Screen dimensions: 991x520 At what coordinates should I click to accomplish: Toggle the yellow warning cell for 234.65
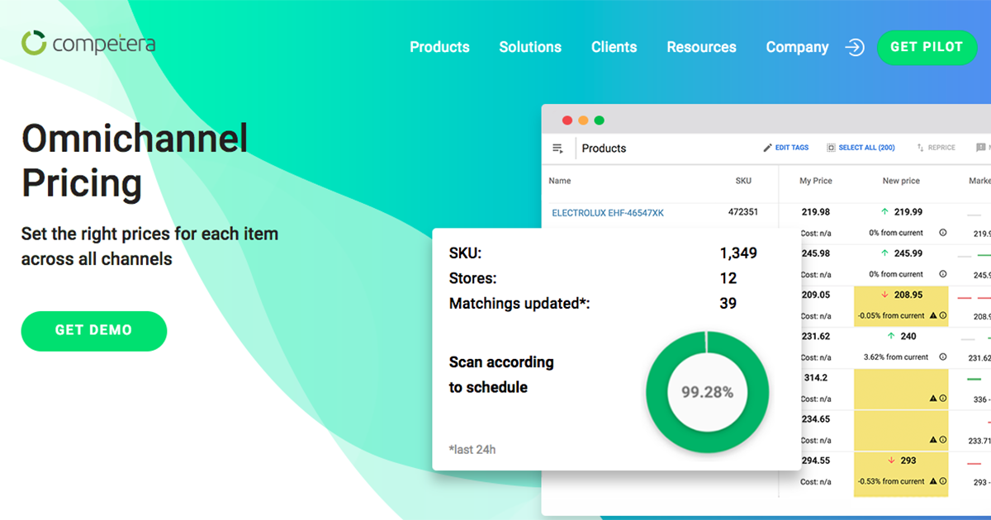(x=900, y=431)
